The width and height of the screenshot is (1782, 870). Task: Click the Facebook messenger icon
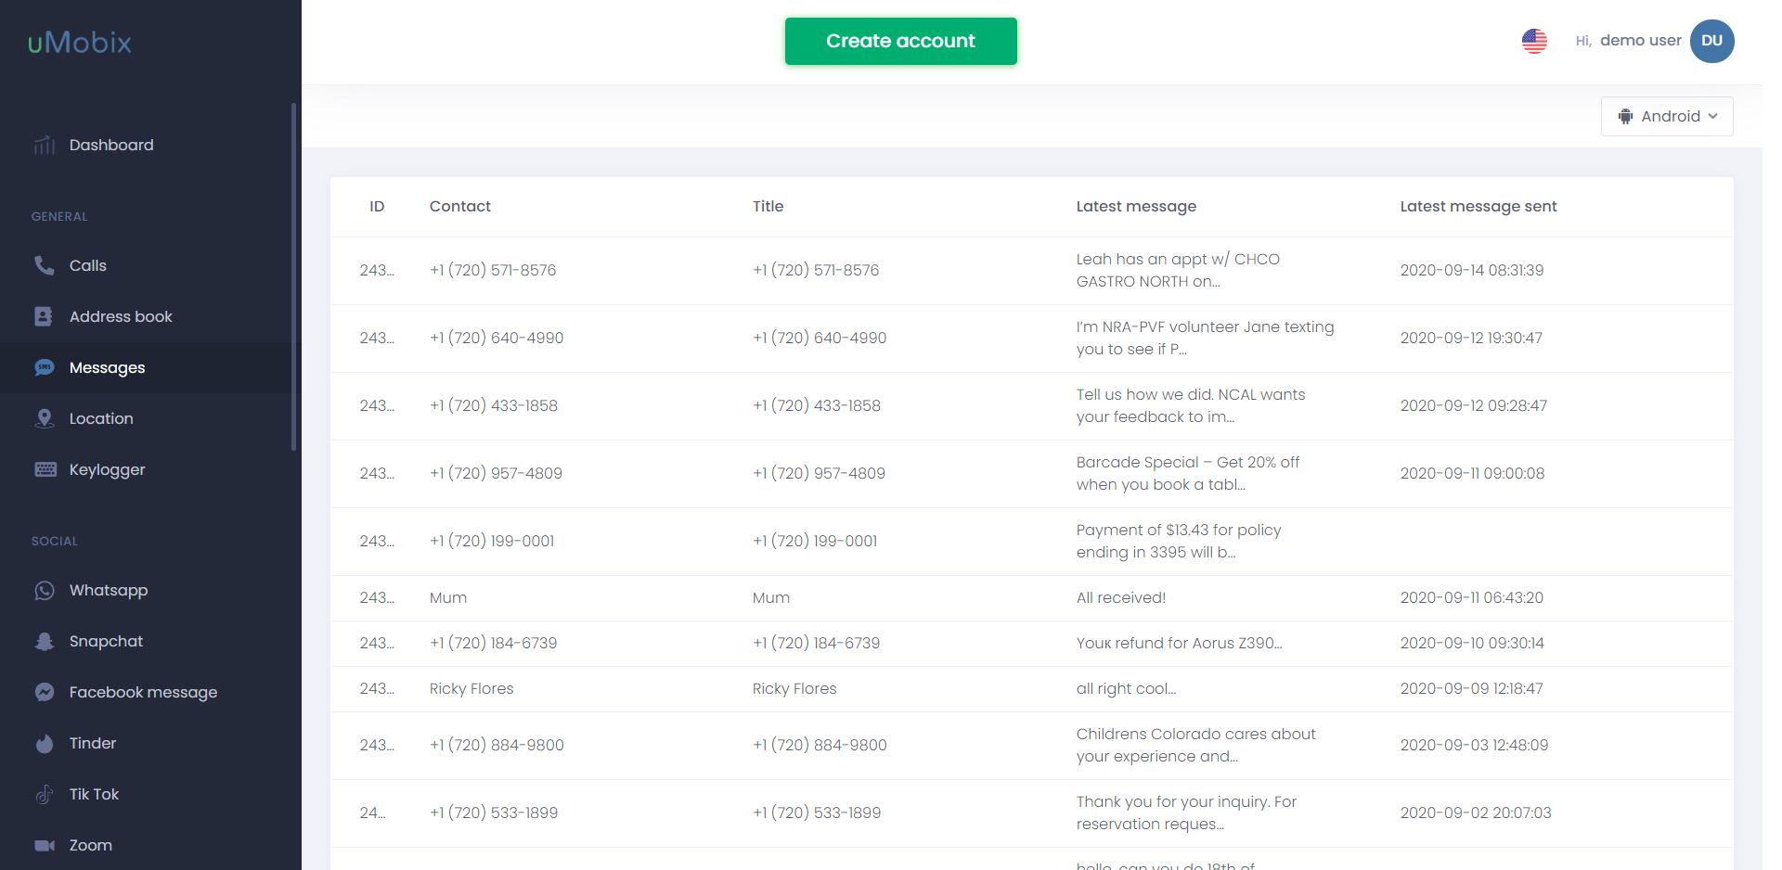[45, 692]
